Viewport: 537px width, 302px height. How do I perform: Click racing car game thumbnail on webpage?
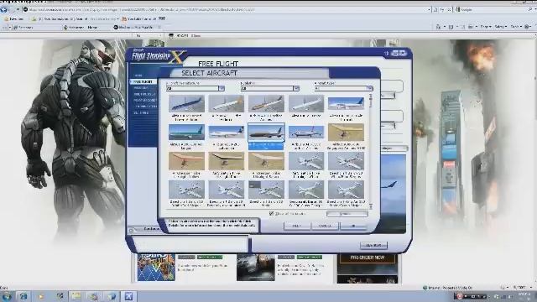coord(255,268)
